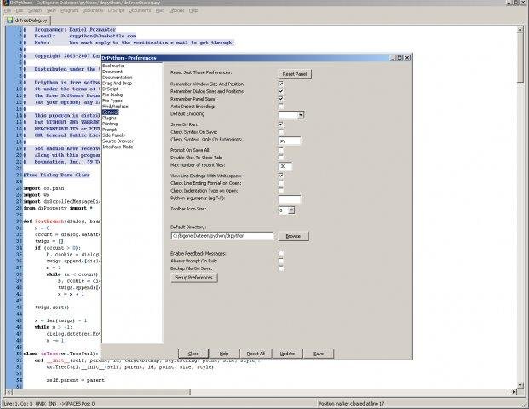Disable Save On Run option
The image size is (529, 409).
[281, 124]
